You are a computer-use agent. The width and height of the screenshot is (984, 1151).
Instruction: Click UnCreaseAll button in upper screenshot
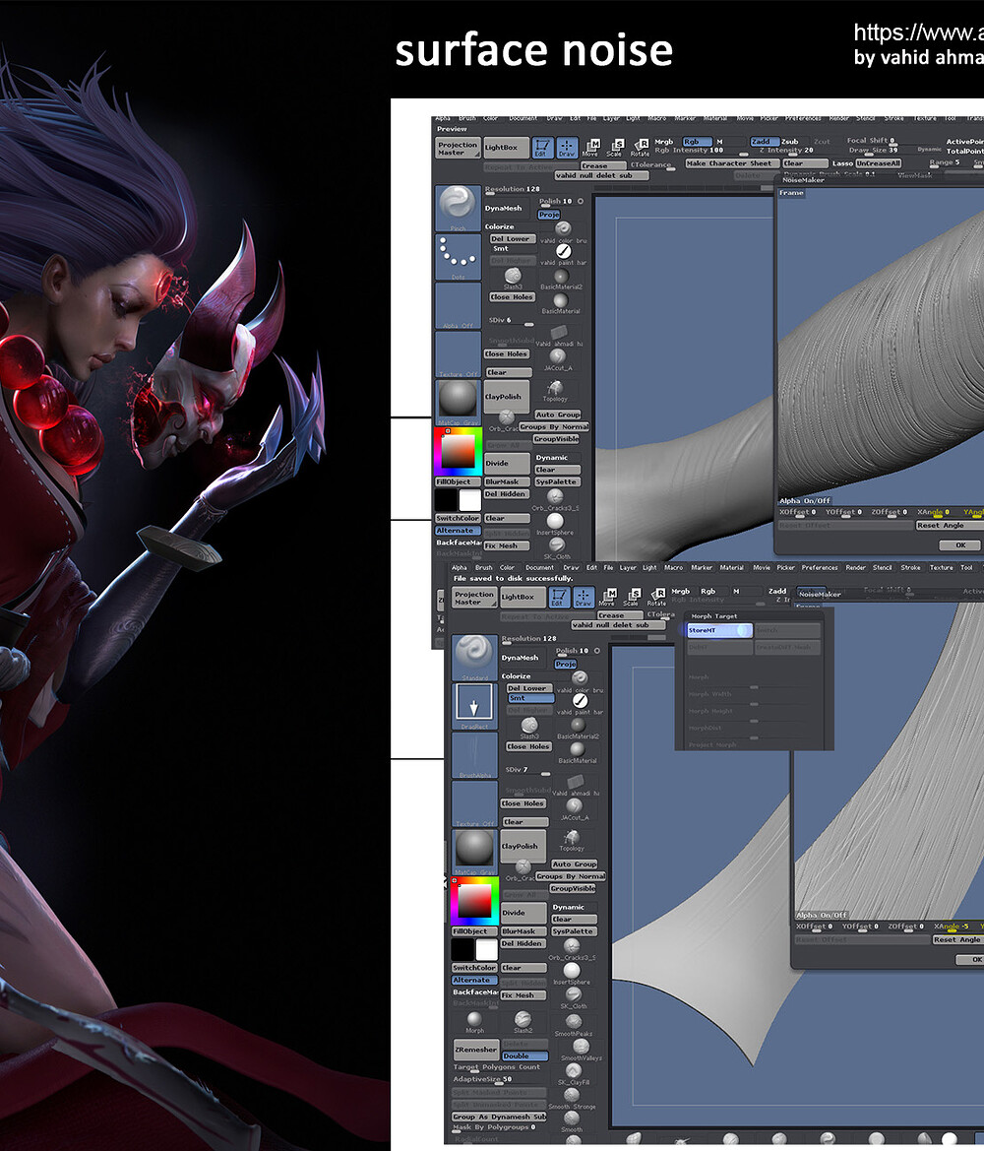[x=878, y=163]
